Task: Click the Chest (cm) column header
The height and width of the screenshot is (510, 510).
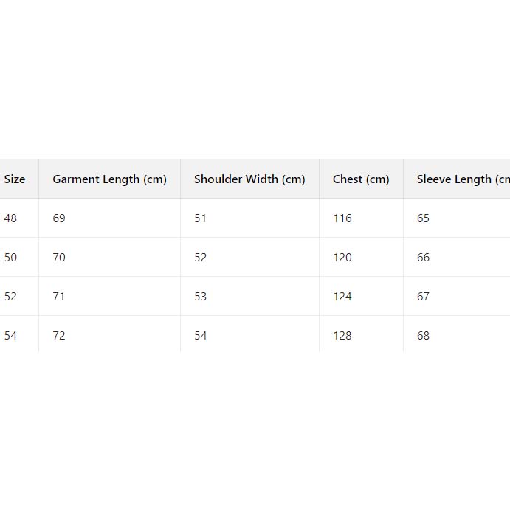Action: click(x=361, y=179)
